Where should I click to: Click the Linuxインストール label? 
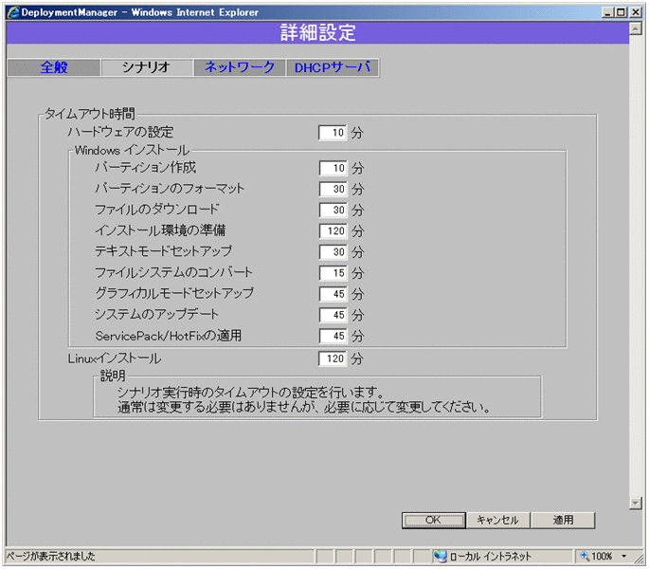(115, 358)
